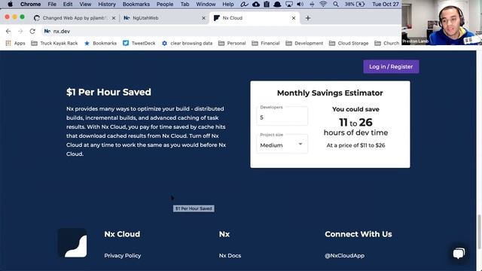Open the Privacy Policy link

pos(123,256)
